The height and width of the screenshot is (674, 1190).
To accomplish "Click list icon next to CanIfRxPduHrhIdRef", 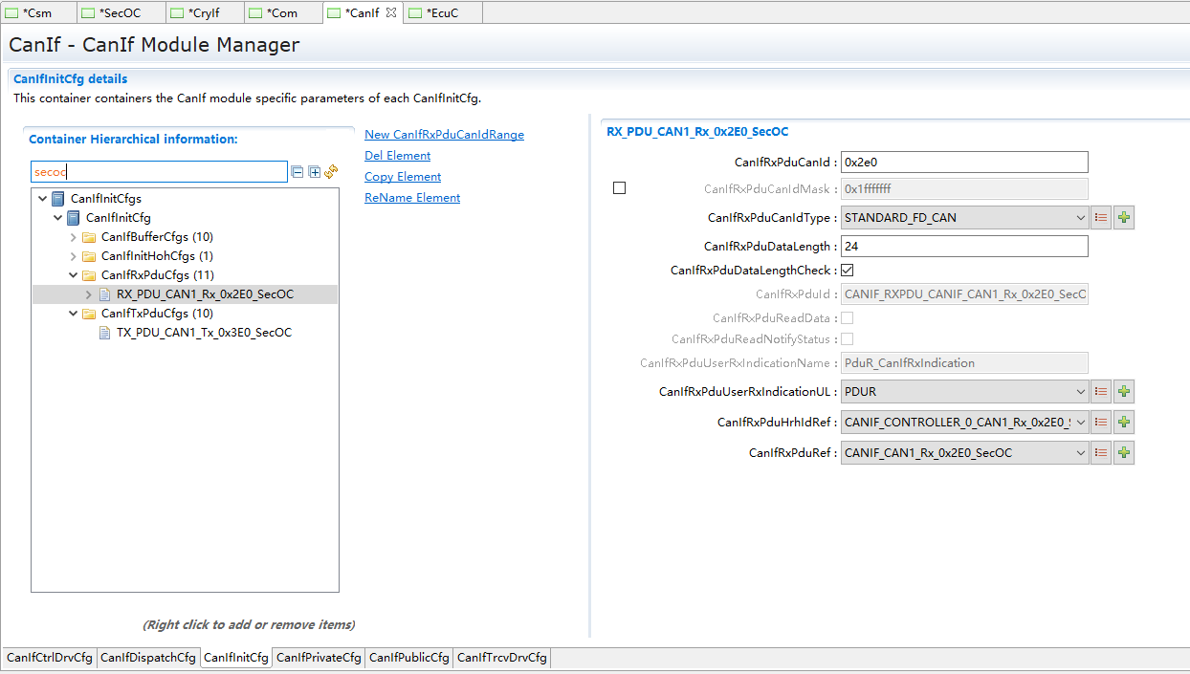I will 1101,423.
